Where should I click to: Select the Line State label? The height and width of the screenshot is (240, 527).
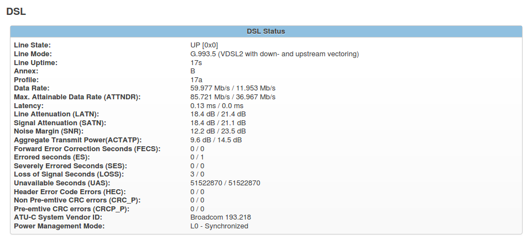click(32, 45)
